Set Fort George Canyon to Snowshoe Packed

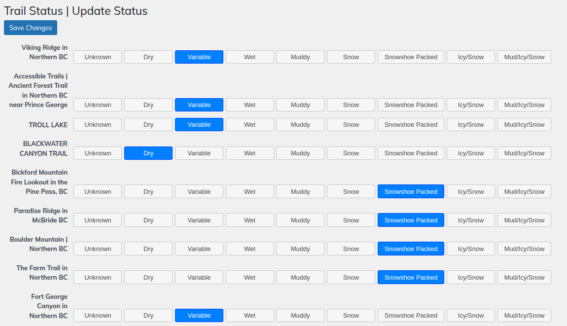[411, 316]
